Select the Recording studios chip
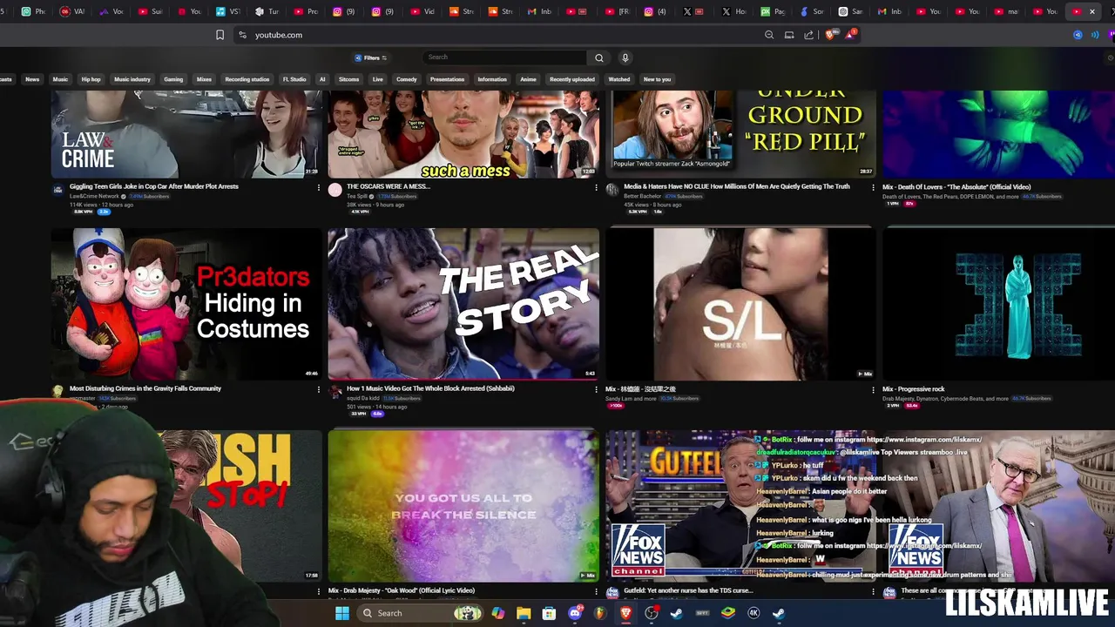 (247, 79)
